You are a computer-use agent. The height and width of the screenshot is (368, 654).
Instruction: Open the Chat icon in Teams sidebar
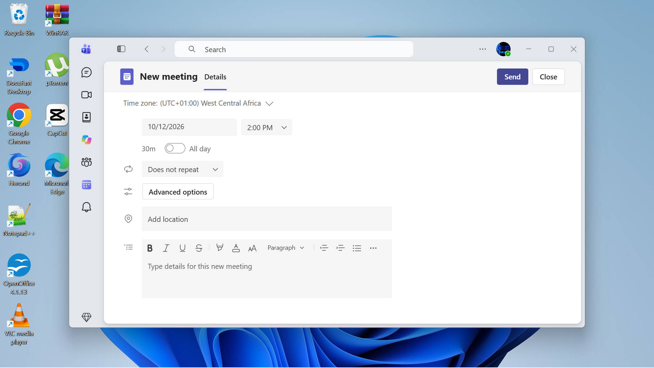coord(87,72)
